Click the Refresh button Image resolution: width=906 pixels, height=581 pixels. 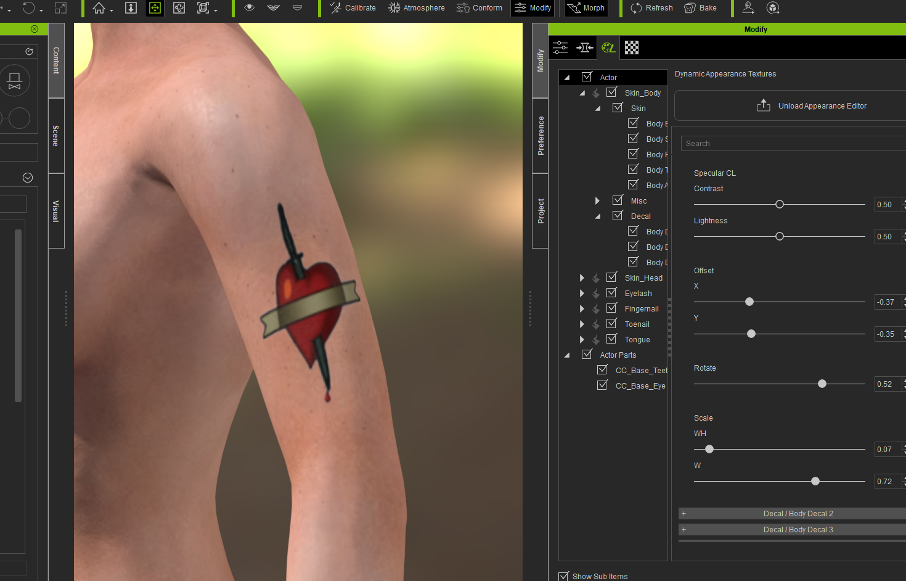pos(651,8)
